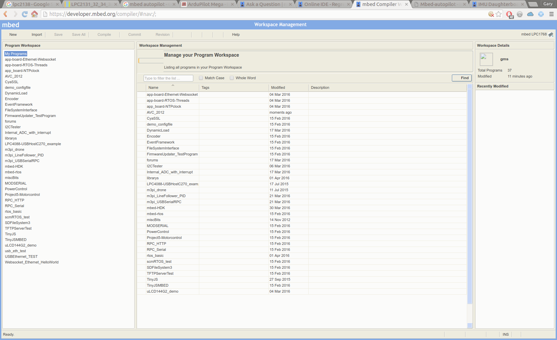Open the red ad blocker extension
The image size is (557, 340).
510,14
